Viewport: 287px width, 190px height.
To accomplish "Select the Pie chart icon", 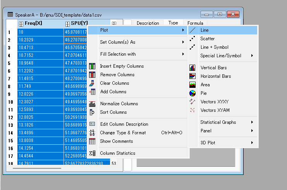I will click(192, 93).
